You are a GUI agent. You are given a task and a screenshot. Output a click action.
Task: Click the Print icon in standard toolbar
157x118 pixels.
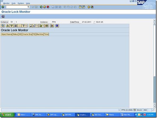click(53, 7)
